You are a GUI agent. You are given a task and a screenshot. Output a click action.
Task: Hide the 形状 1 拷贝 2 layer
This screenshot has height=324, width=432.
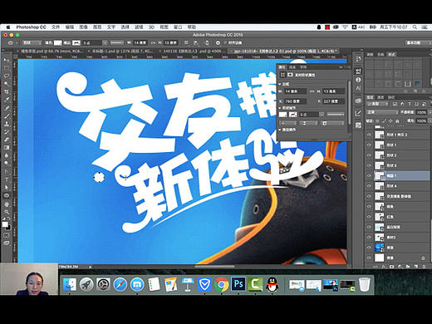369,135
